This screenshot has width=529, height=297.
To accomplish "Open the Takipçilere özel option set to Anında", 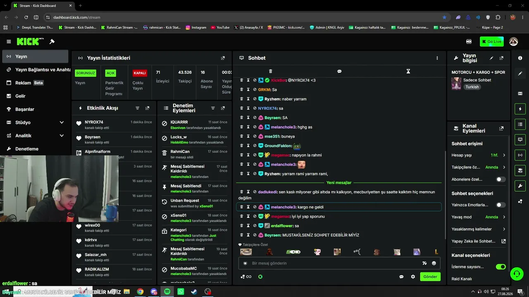I will pyautogui.click(x=479, y=167).
